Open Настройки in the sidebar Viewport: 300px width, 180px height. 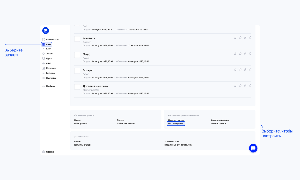(x=49, y=78)
